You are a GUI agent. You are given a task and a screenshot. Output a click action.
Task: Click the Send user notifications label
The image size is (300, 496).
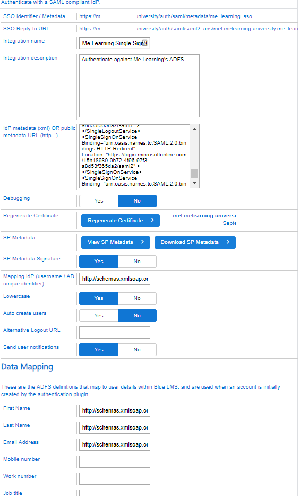tap(31, 347)
